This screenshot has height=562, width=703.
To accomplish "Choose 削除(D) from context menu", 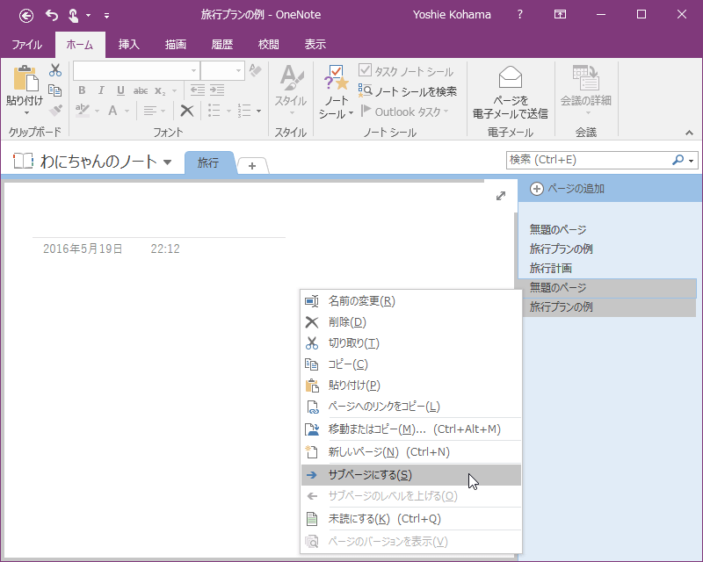I will pyautogui.click(x=410, y=321).
